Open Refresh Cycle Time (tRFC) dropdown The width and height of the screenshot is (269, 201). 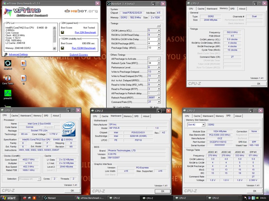[159, 63]
